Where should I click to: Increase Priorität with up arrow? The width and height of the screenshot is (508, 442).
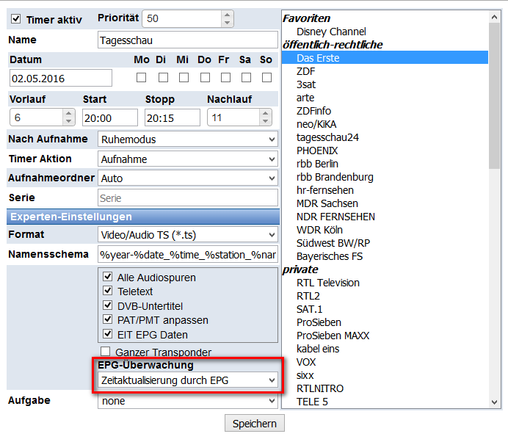click(227, 15)
